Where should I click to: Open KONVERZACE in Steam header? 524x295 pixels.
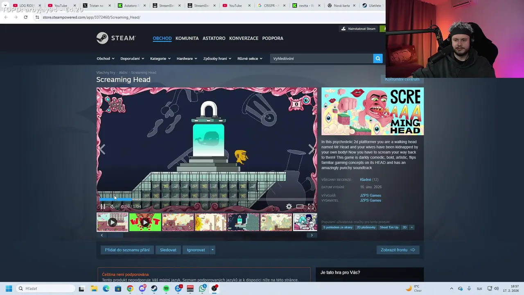(x=244, y=38)
